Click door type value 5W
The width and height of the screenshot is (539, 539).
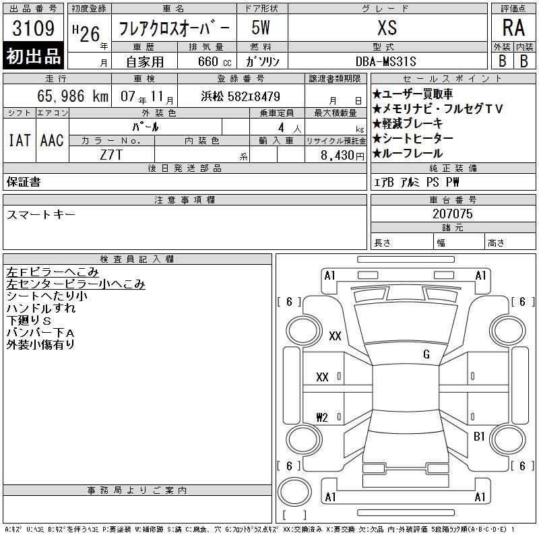261,28
